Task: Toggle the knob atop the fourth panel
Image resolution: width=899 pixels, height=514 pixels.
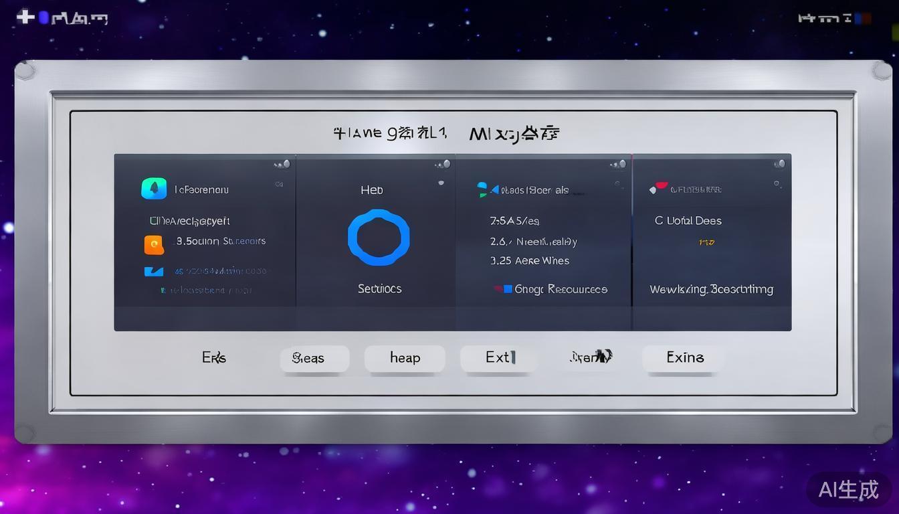Action: (x=779, y=164)
